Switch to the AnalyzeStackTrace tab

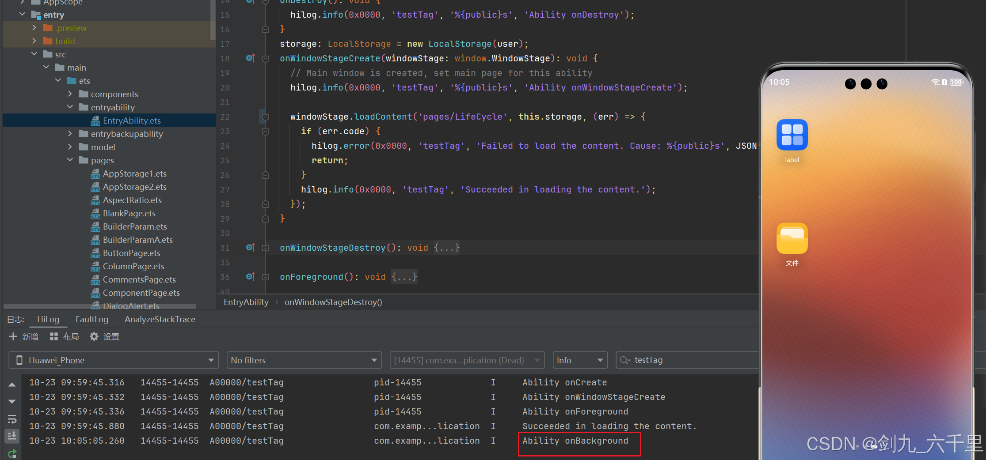tap(160, 319)
